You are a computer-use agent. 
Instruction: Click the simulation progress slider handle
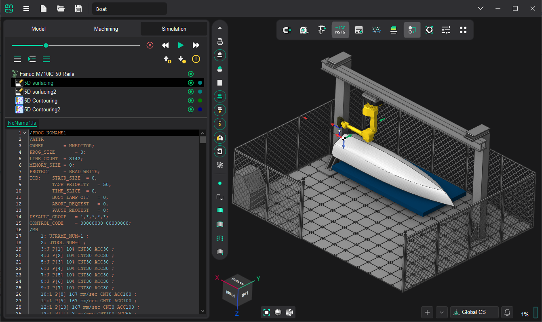click(46, 45)
